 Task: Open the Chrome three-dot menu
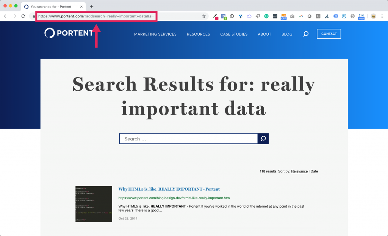click(383, 17)
